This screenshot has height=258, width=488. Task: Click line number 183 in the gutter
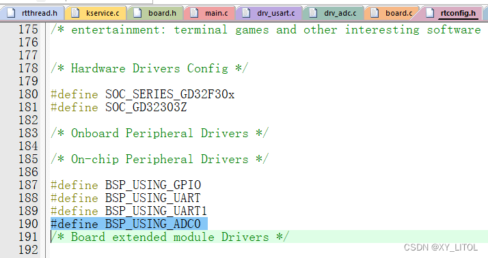[28, 133]
